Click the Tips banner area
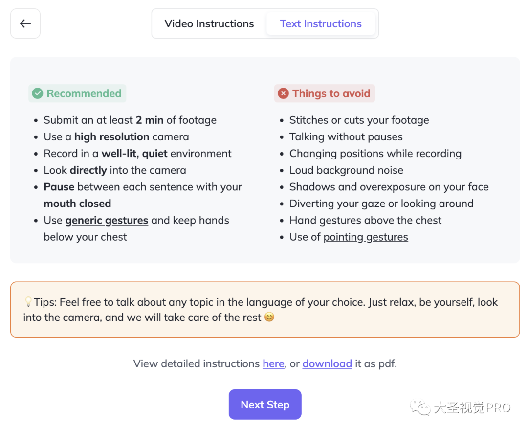 point(265,309)
